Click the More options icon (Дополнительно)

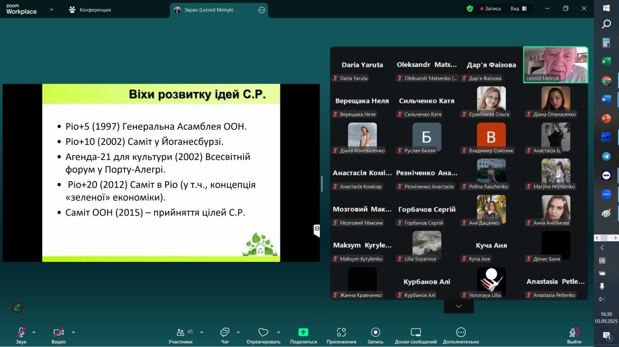[x=460, y=333]
